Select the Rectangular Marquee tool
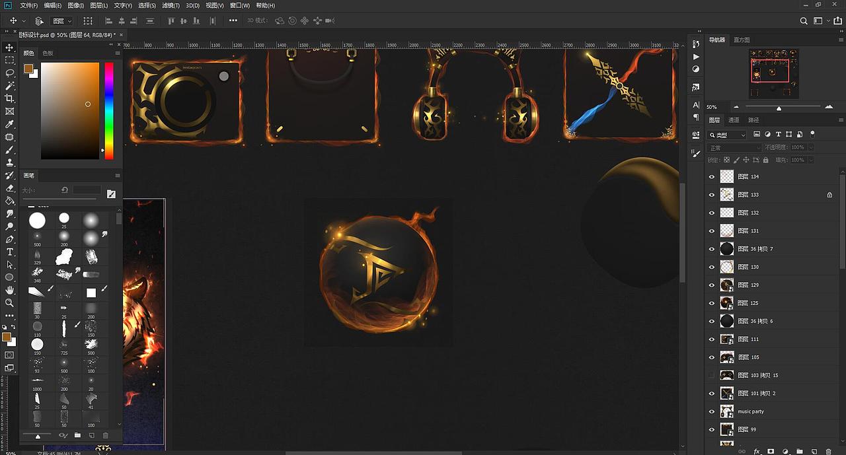This screenshot has height=455, width=846. pos(10,60)
